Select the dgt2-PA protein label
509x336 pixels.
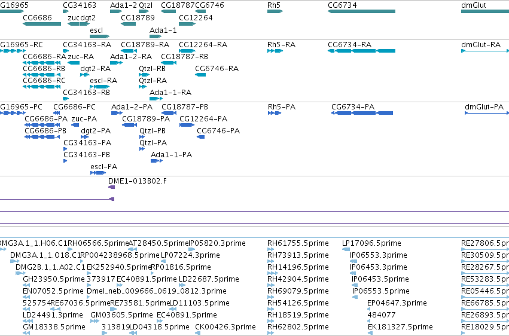(96, 131)
